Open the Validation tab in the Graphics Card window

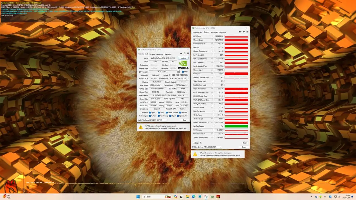[168, 54]
